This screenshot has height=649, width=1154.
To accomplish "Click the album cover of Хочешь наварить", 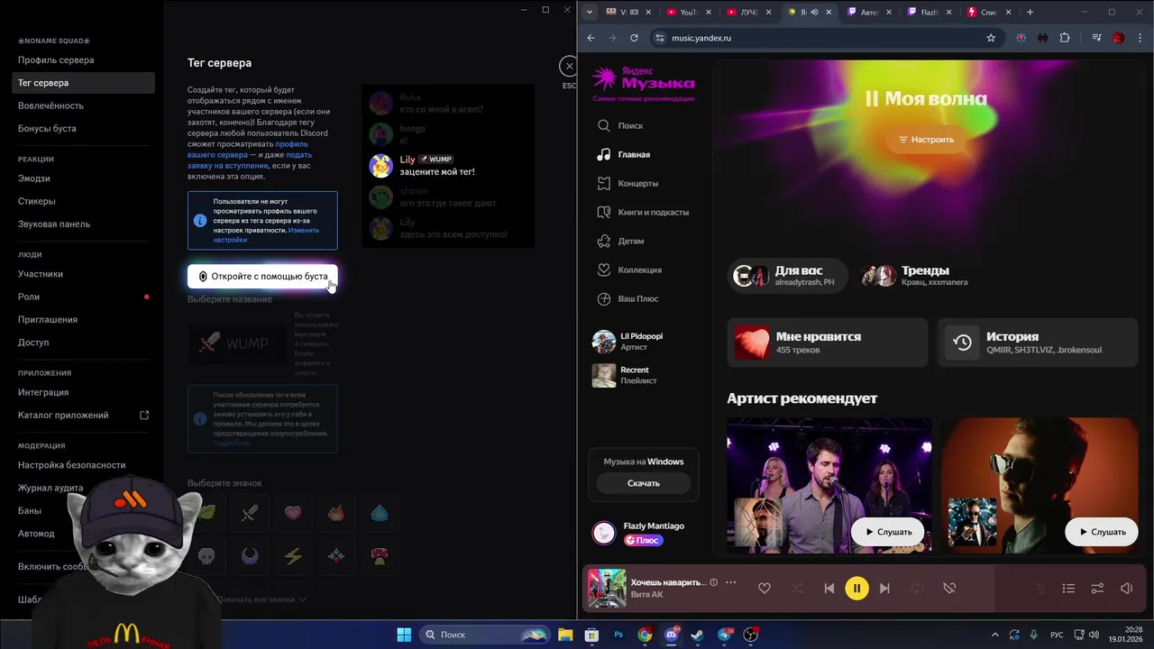I will tap(607, 589).
